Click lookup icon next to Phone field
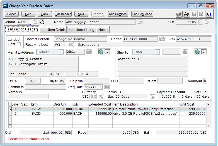Image resolution: width=218 pixels, height=146 pixels. [x=162, y=39]
